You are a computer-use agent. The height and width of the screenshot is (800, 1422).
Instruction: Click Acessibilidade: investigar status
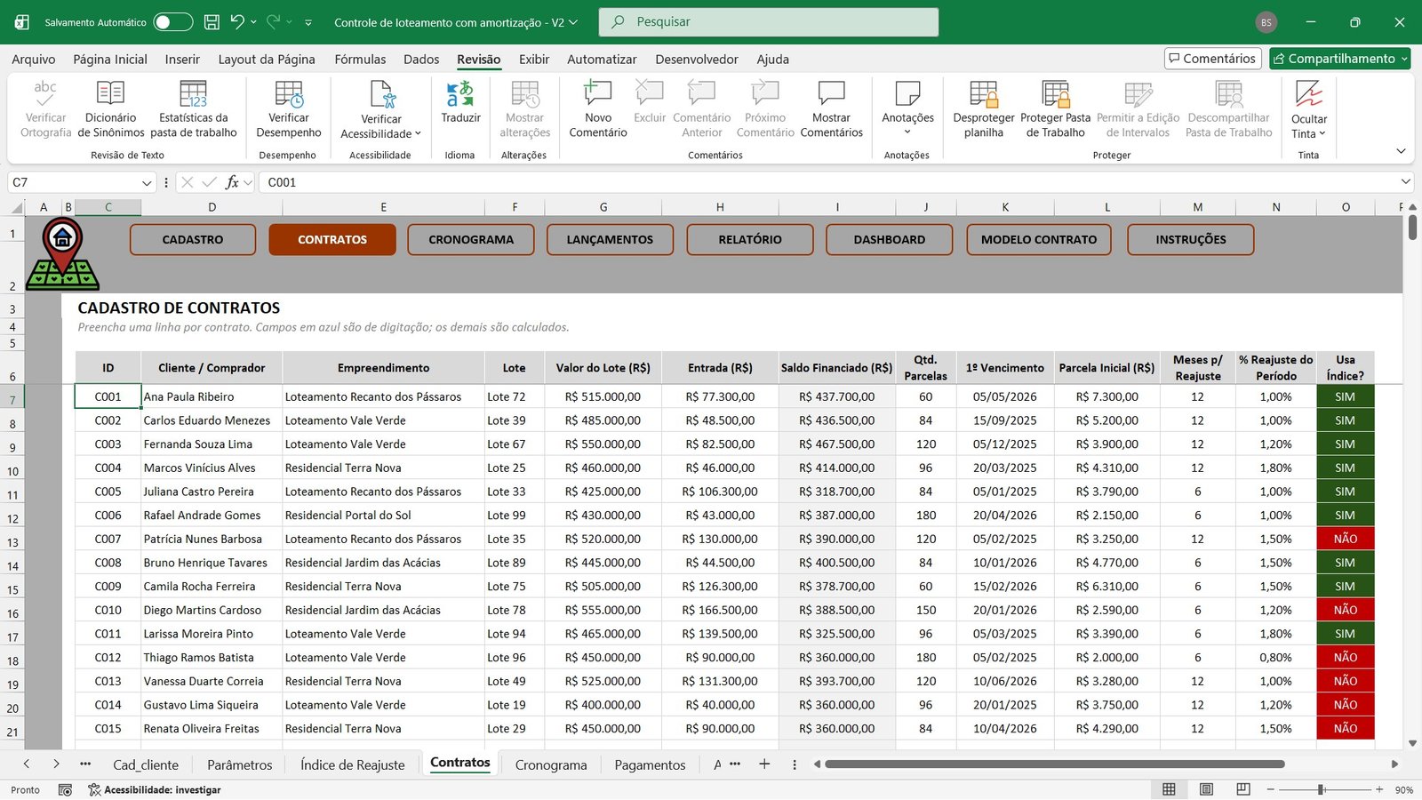coord(155,789)
